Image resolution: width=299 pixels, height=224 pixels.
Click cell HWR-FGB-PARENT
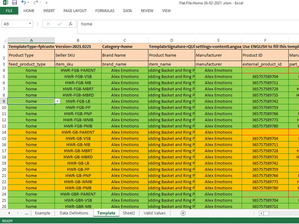pyautogui.click(x=78, y=70)
